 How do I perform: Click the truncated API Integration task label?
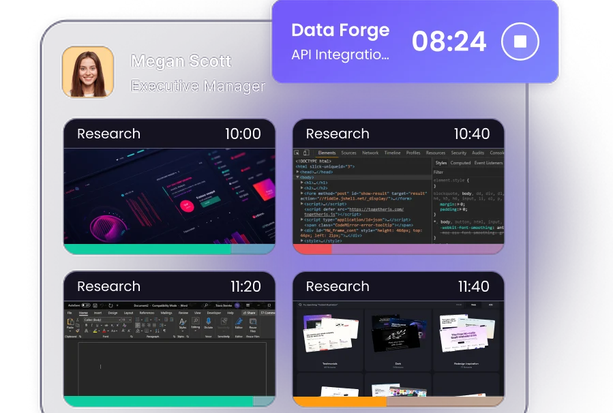(340, 55)
